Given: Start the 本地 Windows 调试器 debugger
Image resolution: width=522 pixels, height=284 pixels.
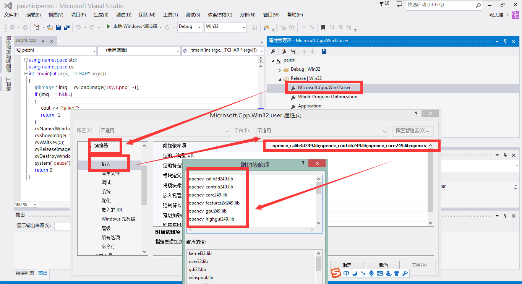Looking at the screenshot, I should [132, 26].
